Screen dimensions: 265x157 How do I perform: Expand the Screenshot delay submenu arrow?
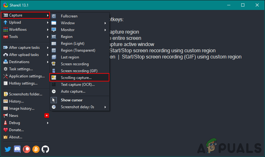tap(105, 107)
